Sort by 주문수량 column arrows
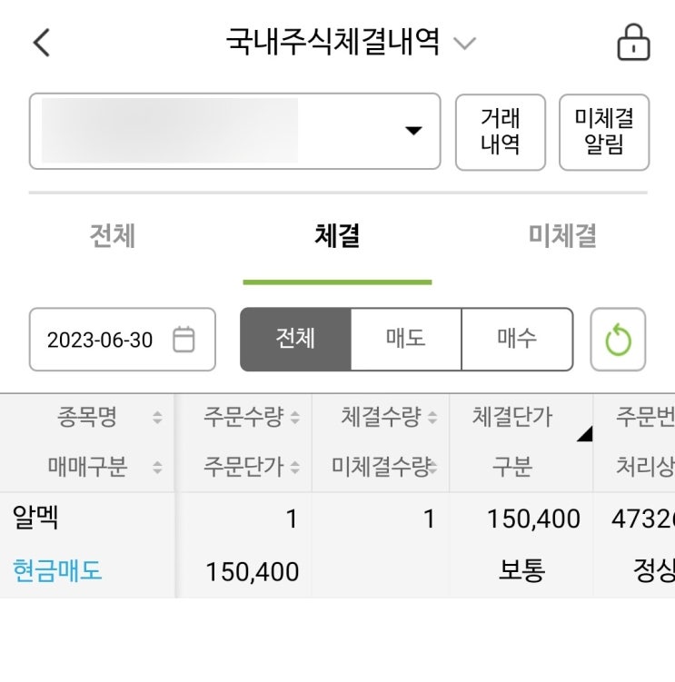The image size is (675, 682). [293, 419]
